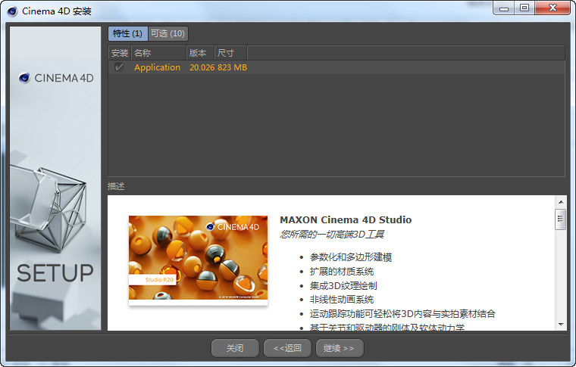Maximize the installer window
The image size is (576, 367).
click(x=524, y=8)
